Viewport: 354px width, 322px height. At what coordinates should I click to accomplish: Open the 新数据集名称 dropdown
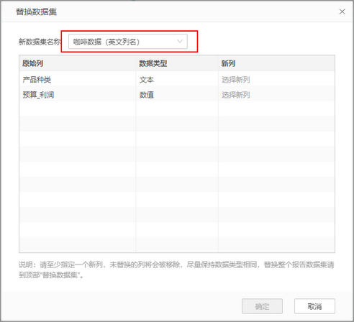pos(128,42)
